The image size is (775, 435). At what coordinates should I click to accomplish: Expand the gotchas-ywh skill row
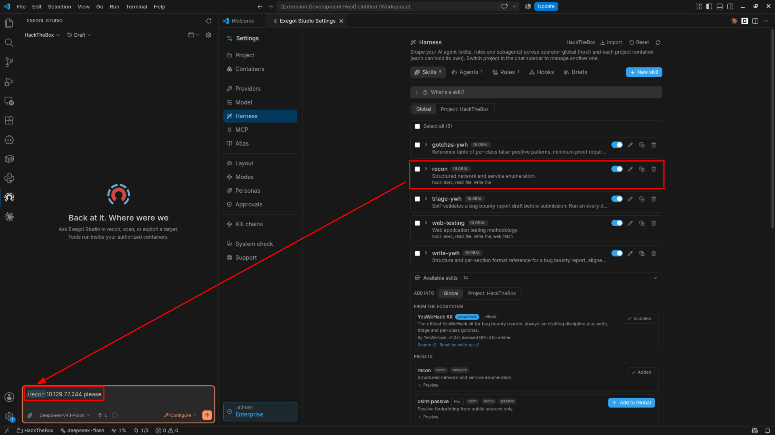pyautogui.click(x=426, y=144)
